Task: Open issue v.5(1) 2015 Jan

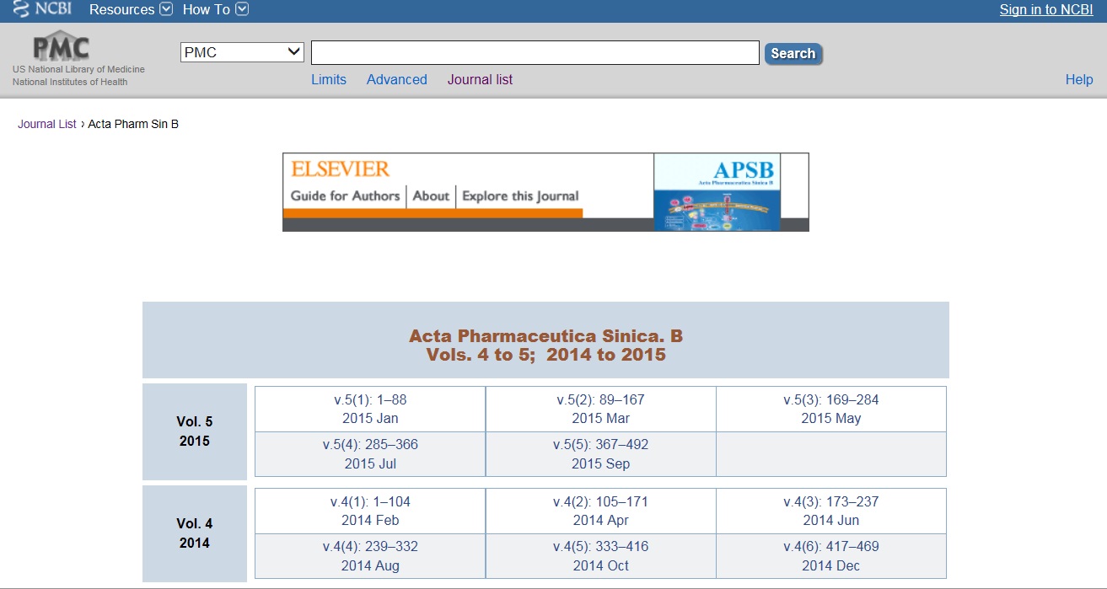Action: tap(370, 409)
